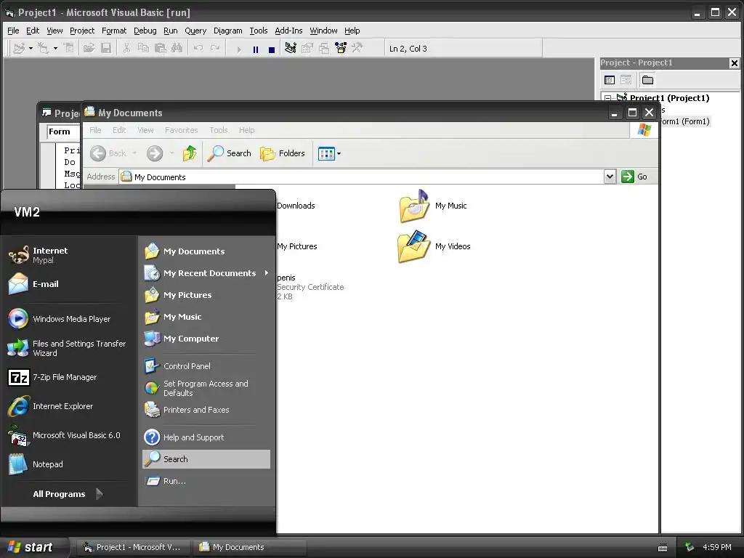Click the Redo toolbar icon
The height and width of the screenshot is (558, 744).
click(x=215, y=49)
